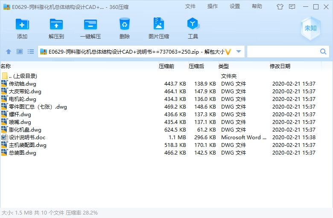Click the 170.1 KB compressed size cell
This screenshot has width=333, height=218.
point(205,145)
